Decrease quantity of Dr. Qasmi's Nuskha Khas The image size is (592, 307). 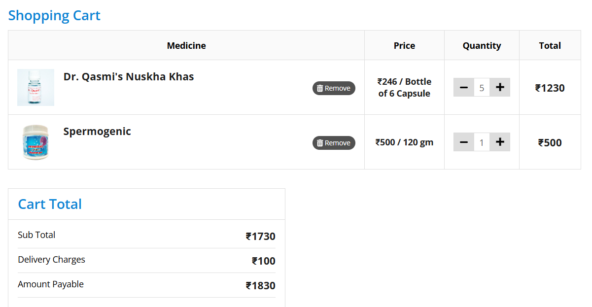click(x=463, y=88)
